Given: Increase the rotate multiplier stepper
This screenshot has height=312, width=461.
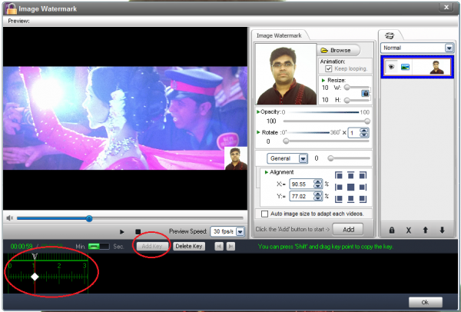Looking at the screenshot, I should click(364, 131).
